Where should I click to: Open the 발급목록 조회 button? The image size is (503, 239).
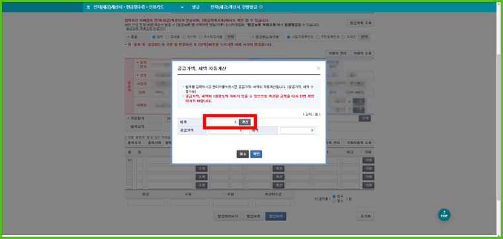coord(360,23)
